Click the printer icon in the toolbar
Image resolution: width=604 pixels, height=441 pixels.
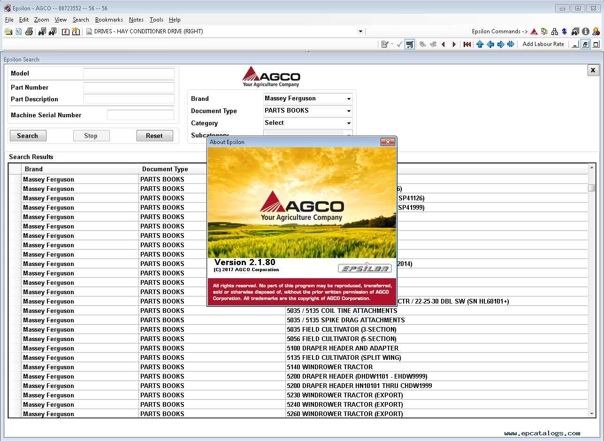tap(29, 31)
